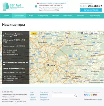Share via Facebook icon

tap(87, 95)
